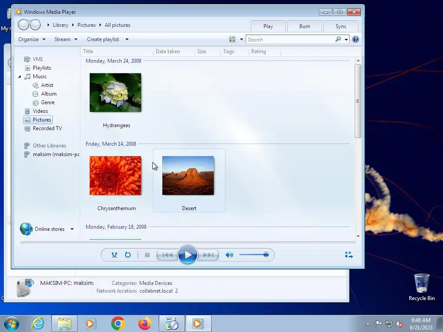Skip to the next track

click(208, 255)
